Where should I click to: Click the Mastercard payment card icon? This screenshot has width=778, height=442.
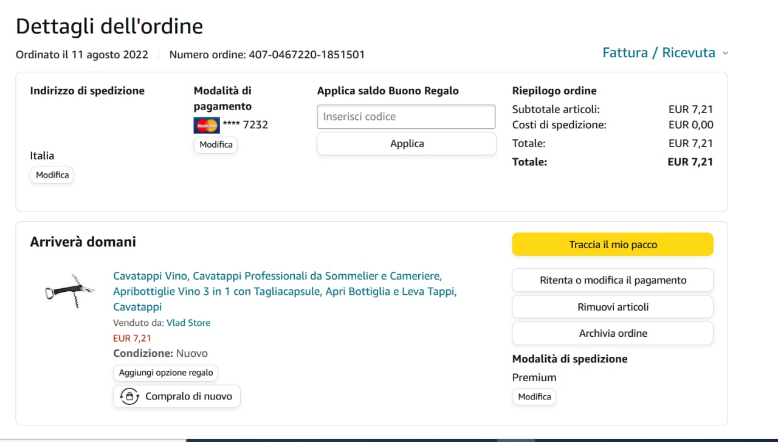(x=207, y=125)
